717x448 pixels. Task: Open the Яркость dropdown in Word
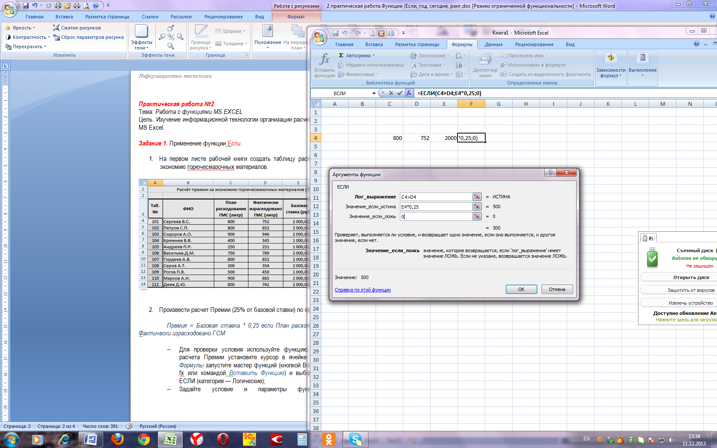coord(20,28)
